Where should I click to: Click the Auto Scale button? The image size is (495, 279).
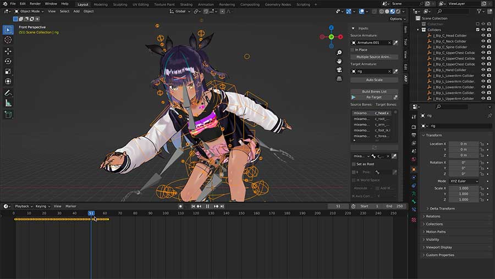374,80
